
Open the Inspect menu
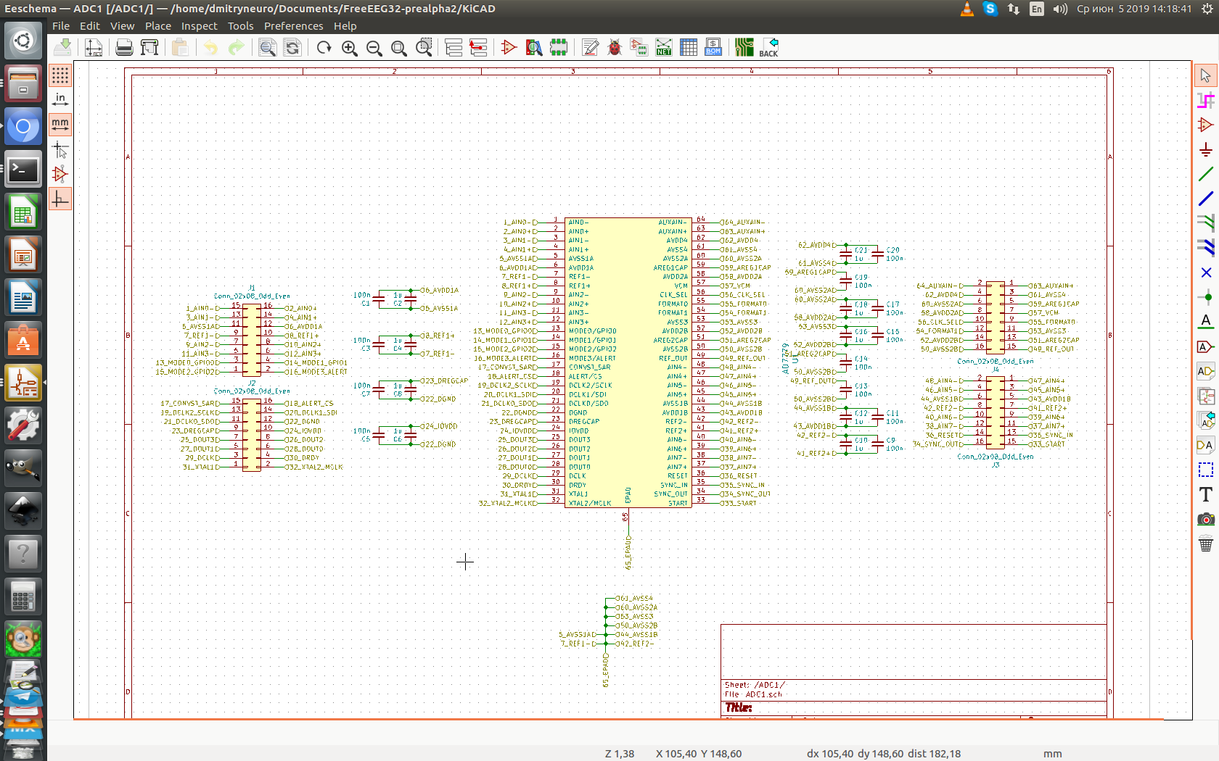(x=199, y=26)
